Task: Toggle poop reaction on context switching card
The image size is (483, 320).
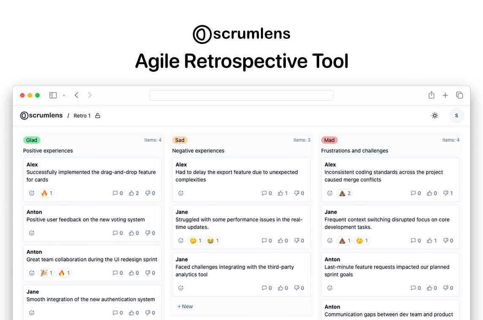Action: point(345,241)
